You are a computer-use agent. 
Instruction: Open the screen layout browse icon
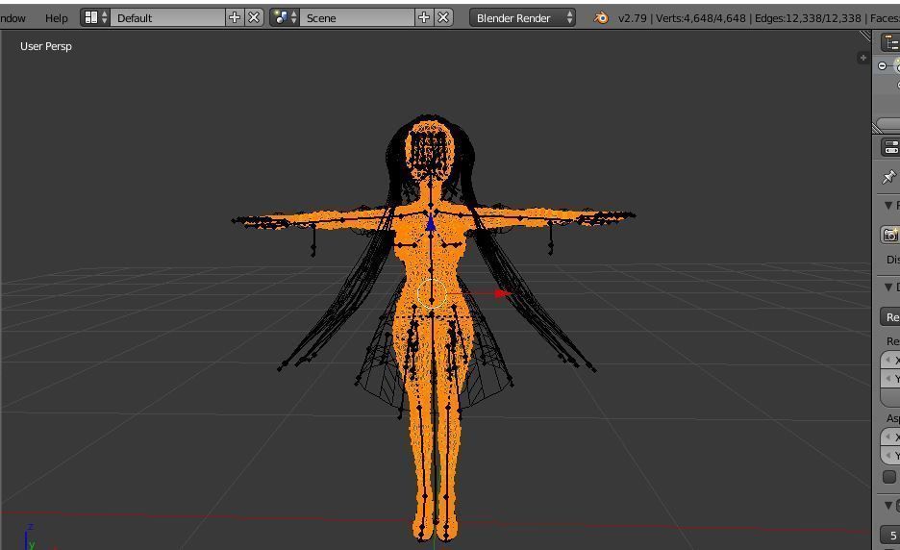[x=95, y=18]
